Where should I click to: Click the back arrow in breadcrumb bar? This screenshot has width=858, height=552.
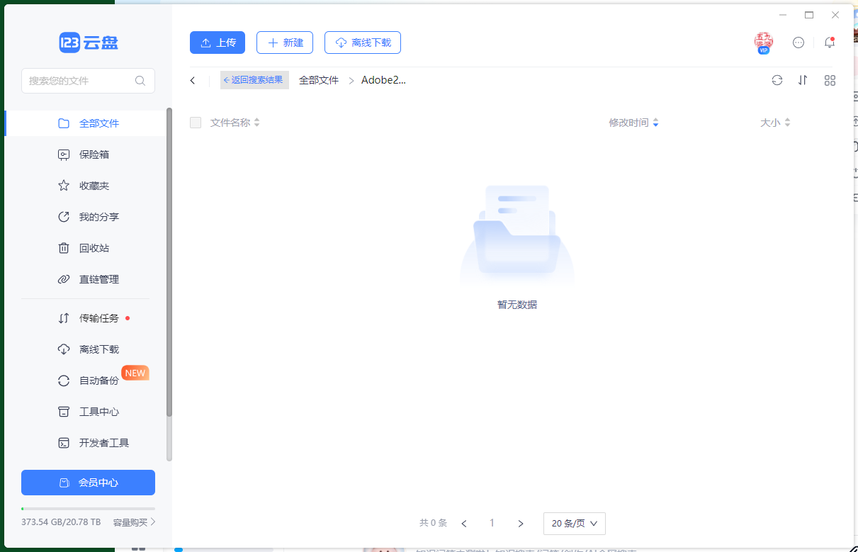pyautogui.click(x=193, y=81)
